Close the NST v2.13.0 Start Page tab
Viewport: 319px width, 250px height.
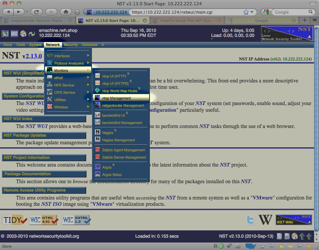(145, 21)
